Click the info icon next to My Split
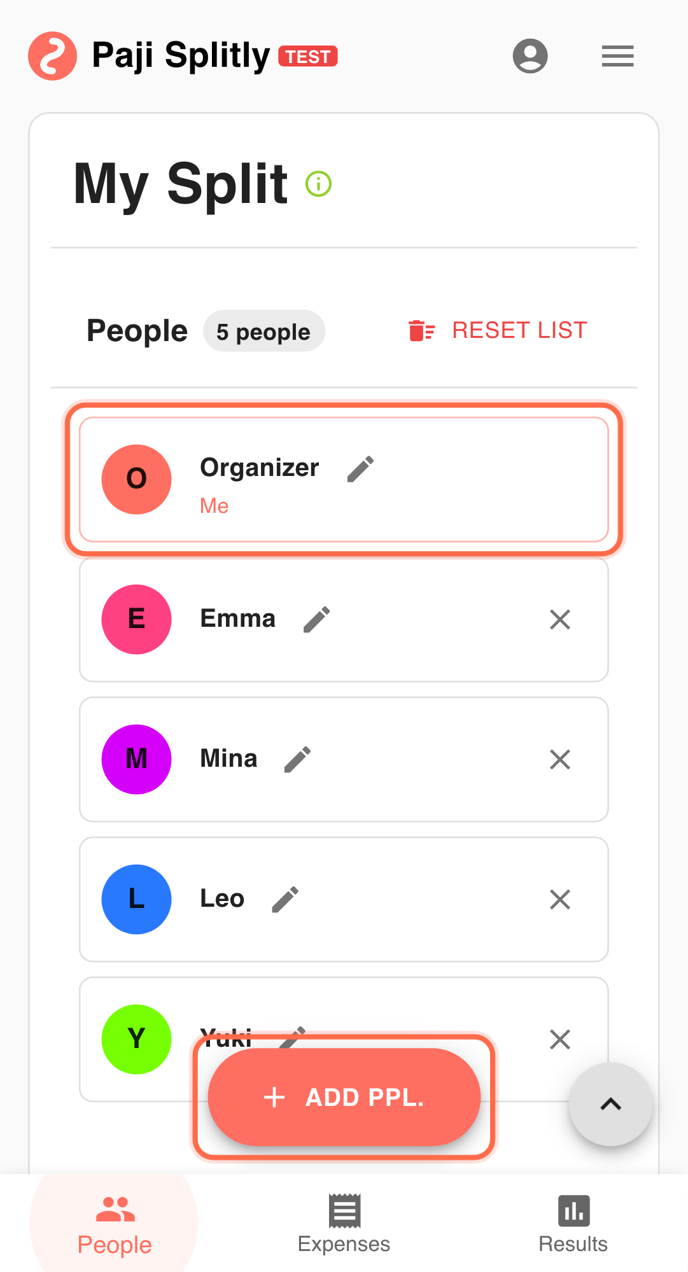Viewport: 688px width, 1272px height. (x=319, y=184)
